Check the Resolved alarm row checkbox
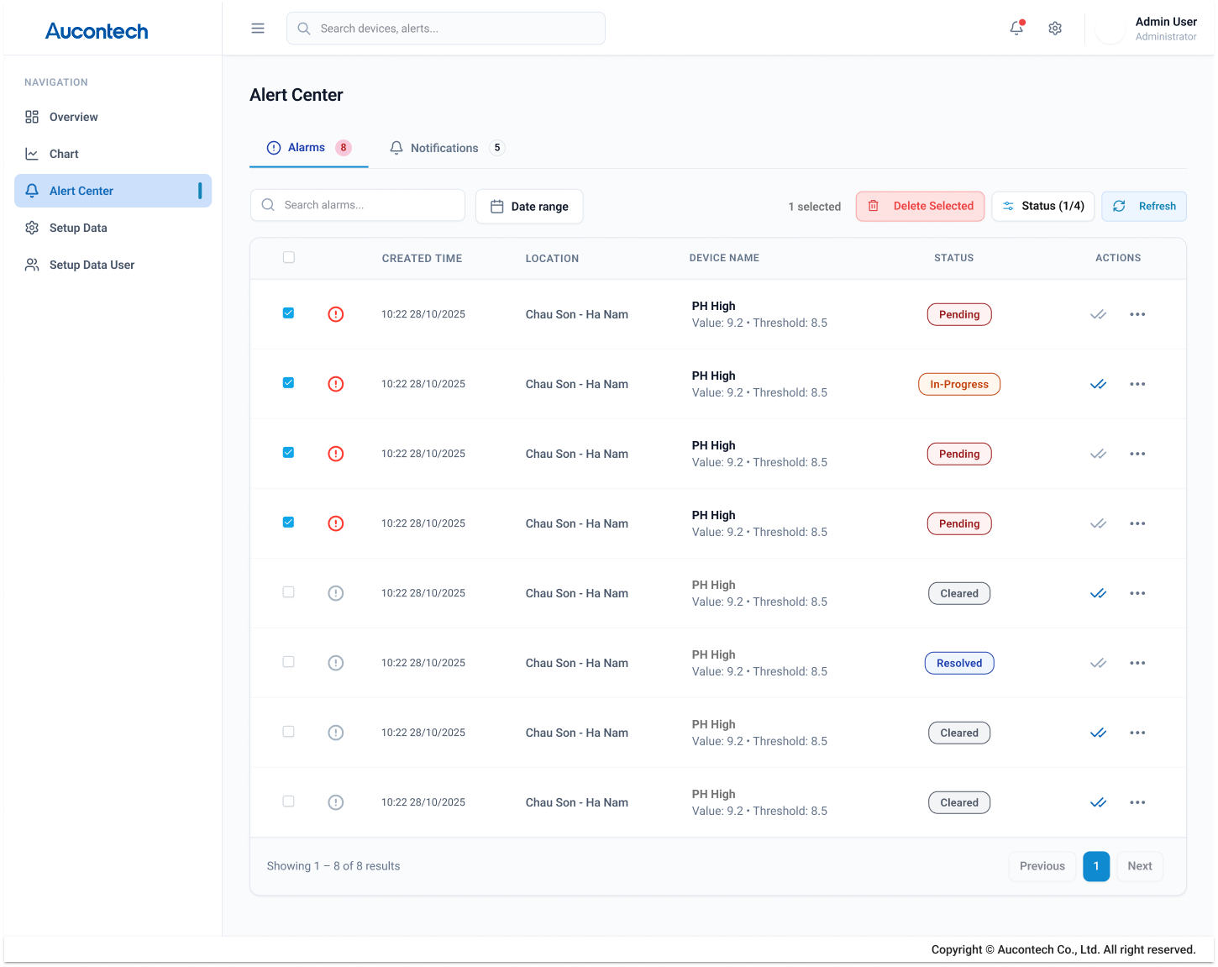 pyautogui.click(x=289, y=662)
